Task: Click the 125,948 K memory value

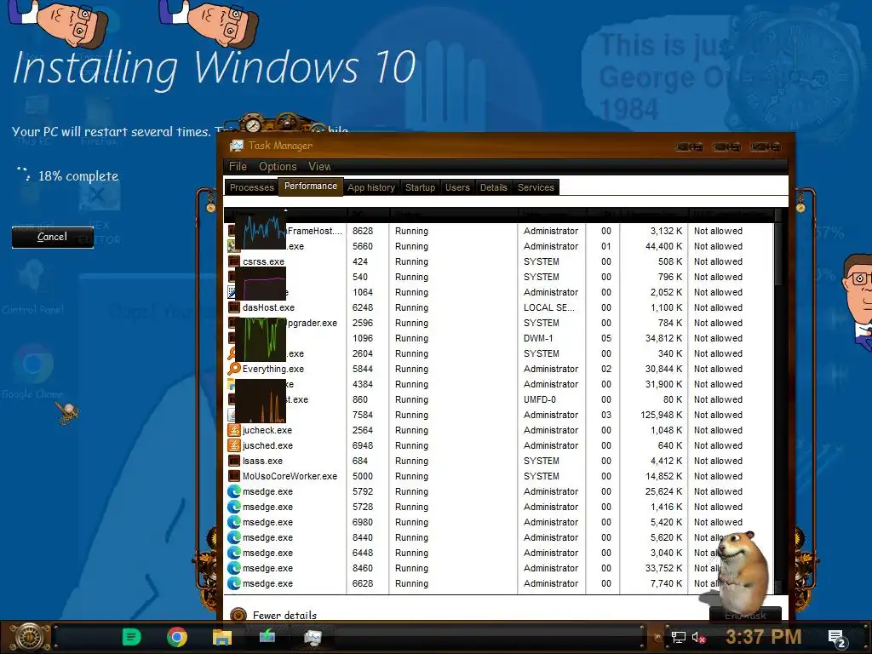Action: click(661, 415)
